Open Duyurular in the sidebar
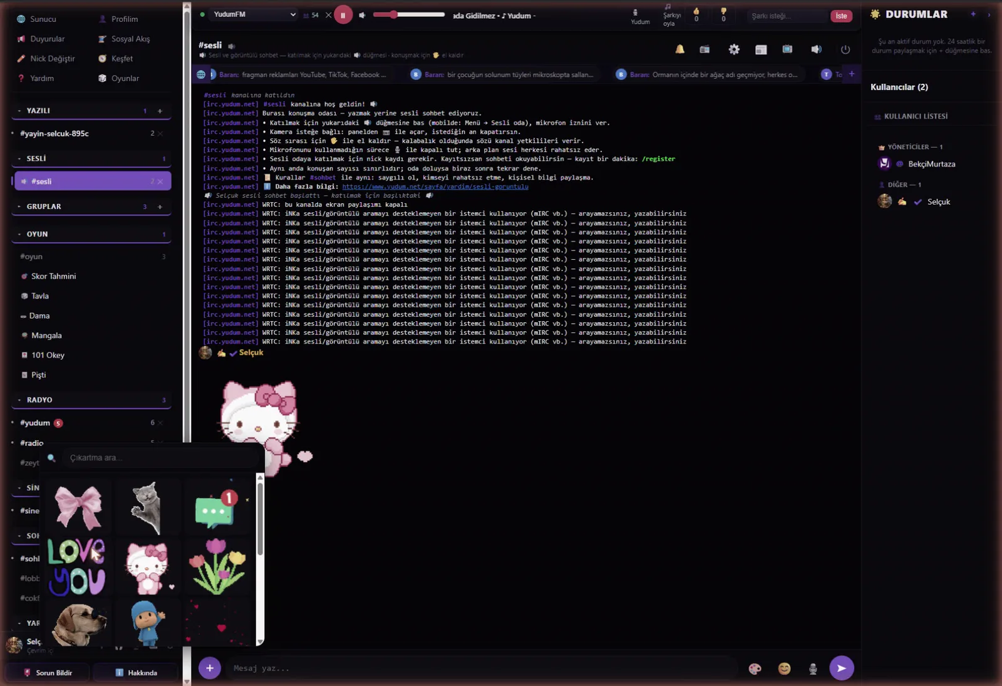 coord(47,39)
